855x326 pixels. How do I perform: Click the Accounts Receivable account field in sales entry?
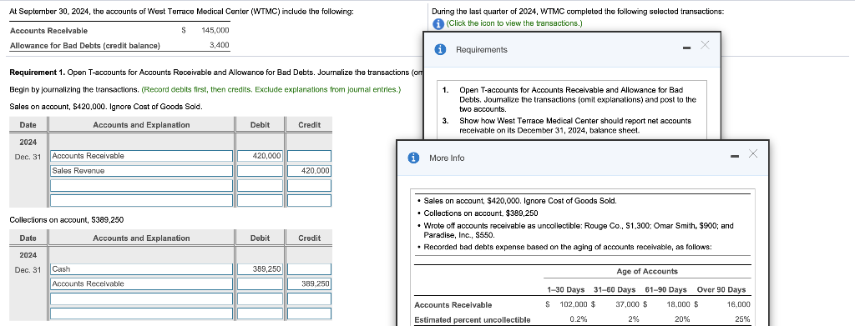click(142, 156)
